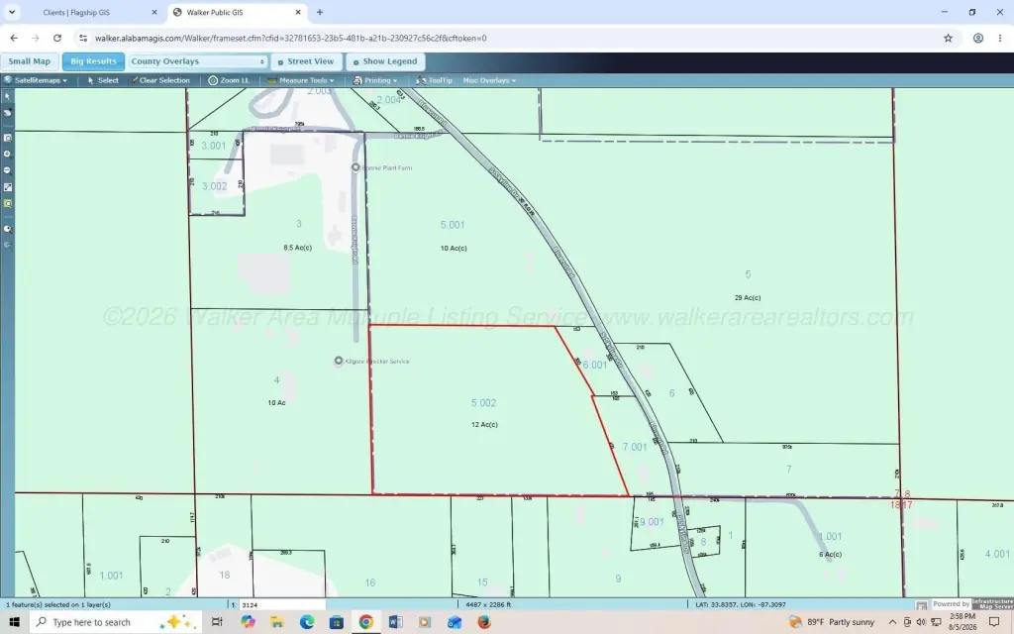Click parcel label 4.001
This screenshot has width=1014, height=634.
(x=996, y=554)
